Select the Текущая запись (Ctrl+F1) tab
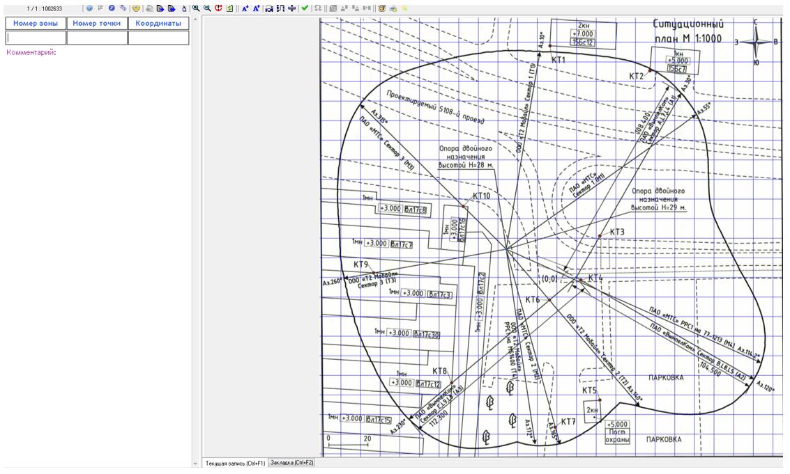Viewport: 790px width, 474px height. point(235,463)
